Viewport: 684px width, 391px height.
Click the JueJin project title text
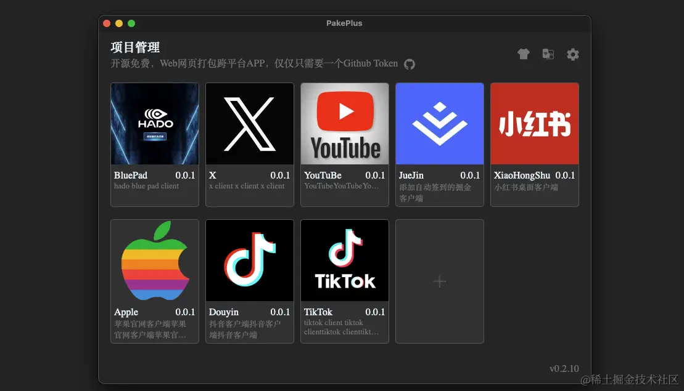pyautogui.click(x=411, y=175)
